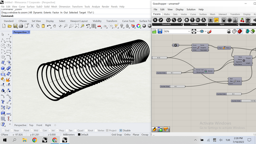Toggle Grid Snap in status bar
Screen dimensions: 256x144
[117, 134]
